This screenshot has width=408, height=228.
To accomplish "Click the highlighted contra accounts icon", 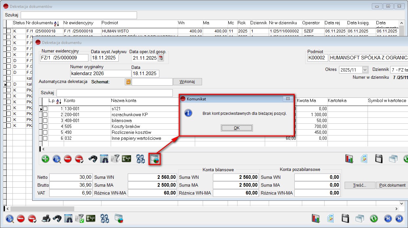I will click(154, 159).
